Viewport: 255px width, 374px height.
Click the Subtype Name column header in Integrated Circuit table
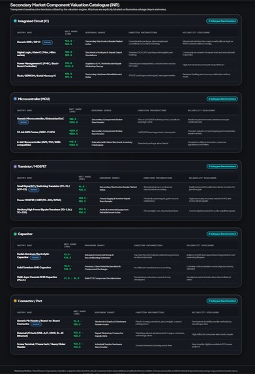point(24,33)
